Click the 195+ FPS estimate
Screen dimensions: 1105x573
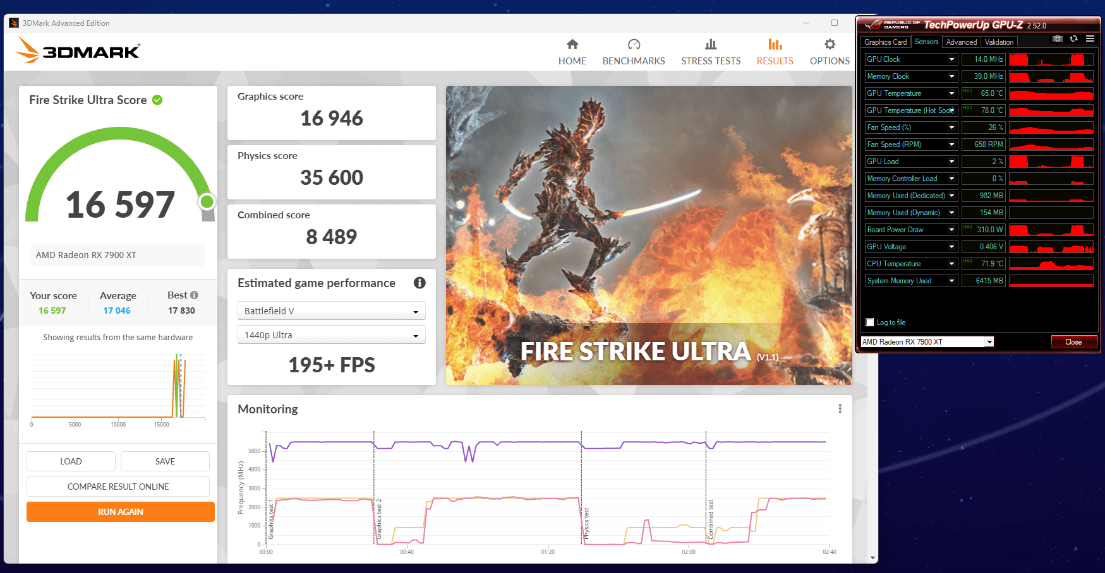[332, 365]
